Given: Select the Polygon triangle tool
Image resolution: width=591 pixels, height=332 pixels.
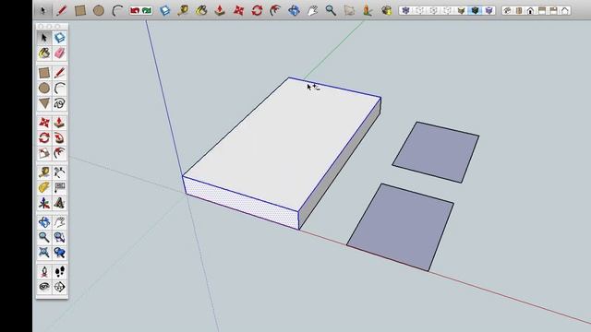Looking at the screenshot, I should pos(44,103).
